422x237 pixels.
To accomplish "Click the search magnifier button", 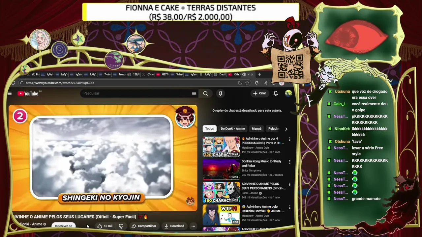I will (x=205, y=93).
